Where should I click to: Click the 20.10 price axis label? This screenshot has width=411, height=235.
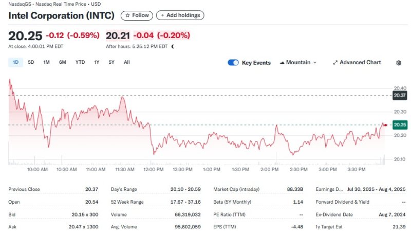pyautogui.click(x=400, y=159)
